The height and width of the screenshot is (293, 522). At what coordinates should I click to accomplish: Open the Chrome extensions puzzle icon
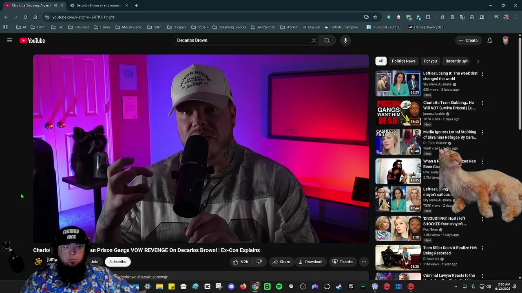[428, 17]
